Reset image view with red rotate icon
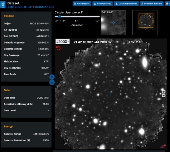 pyautogui.click(x=58, y=48)
